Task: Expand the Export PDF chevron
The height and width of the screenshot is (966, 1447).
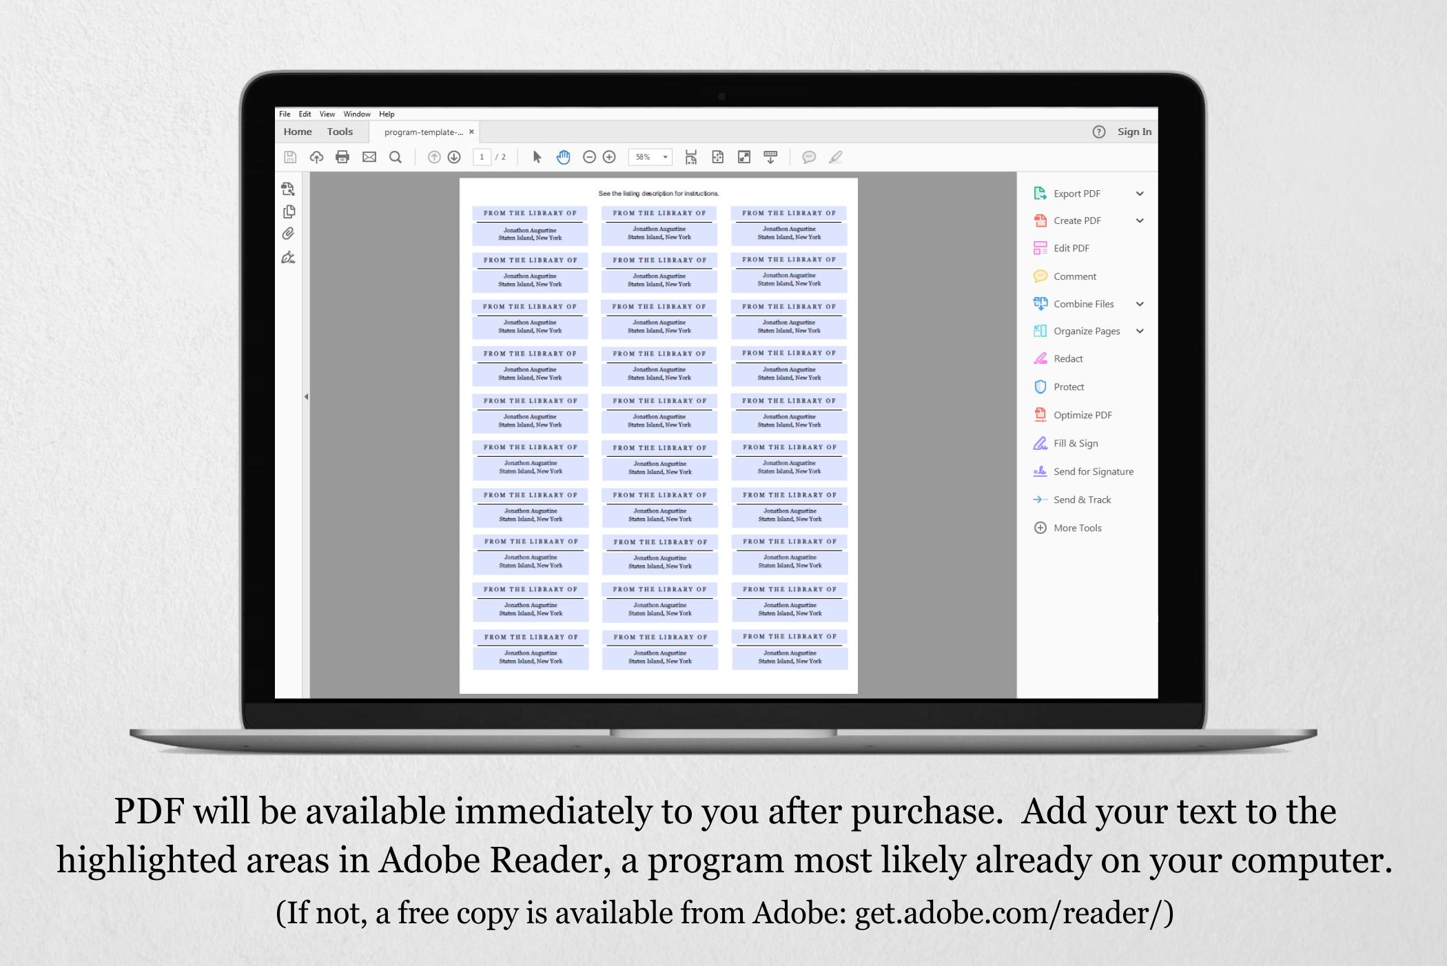Action: [x=1140, y=194]
